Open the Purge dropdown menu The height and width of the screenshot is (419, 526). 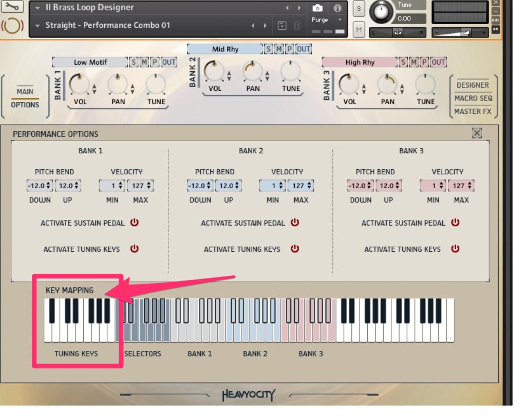327,20
